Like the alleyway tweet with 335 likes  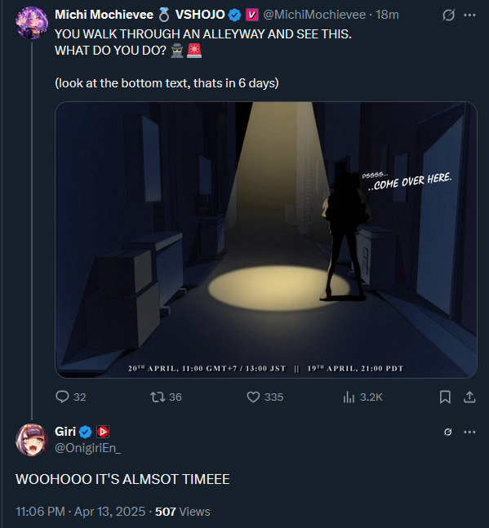click(265, 397)
